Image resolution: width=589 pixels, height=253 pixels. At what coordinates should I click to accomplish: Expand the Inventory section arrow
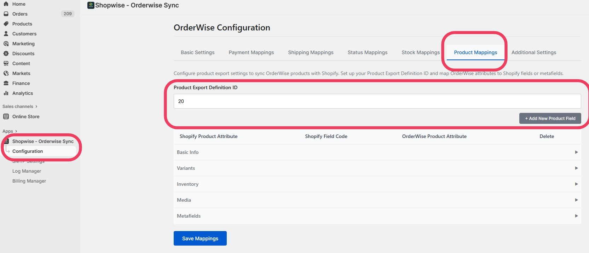coord(576,184)
